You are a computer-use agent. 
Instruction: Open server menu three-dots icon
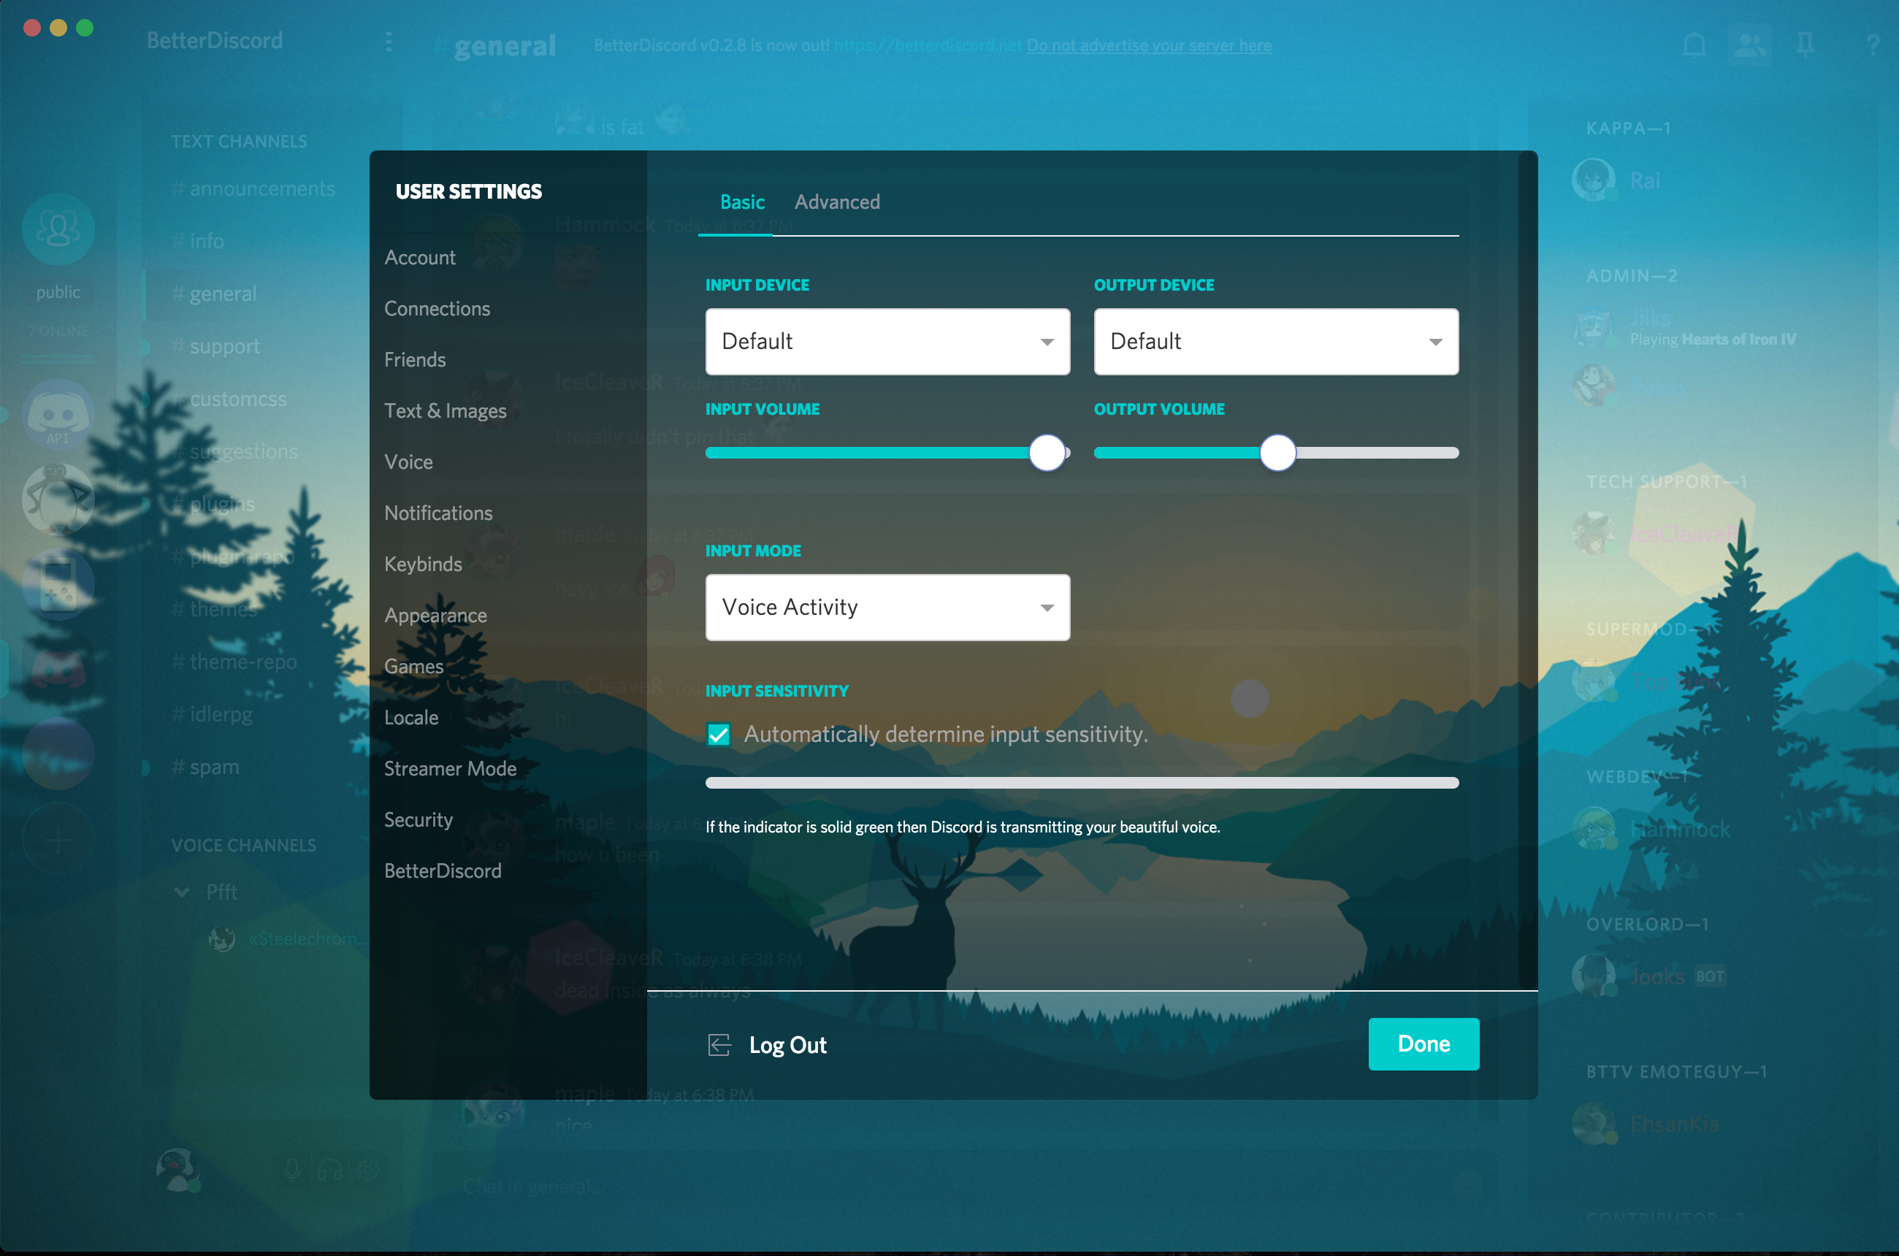389,42
